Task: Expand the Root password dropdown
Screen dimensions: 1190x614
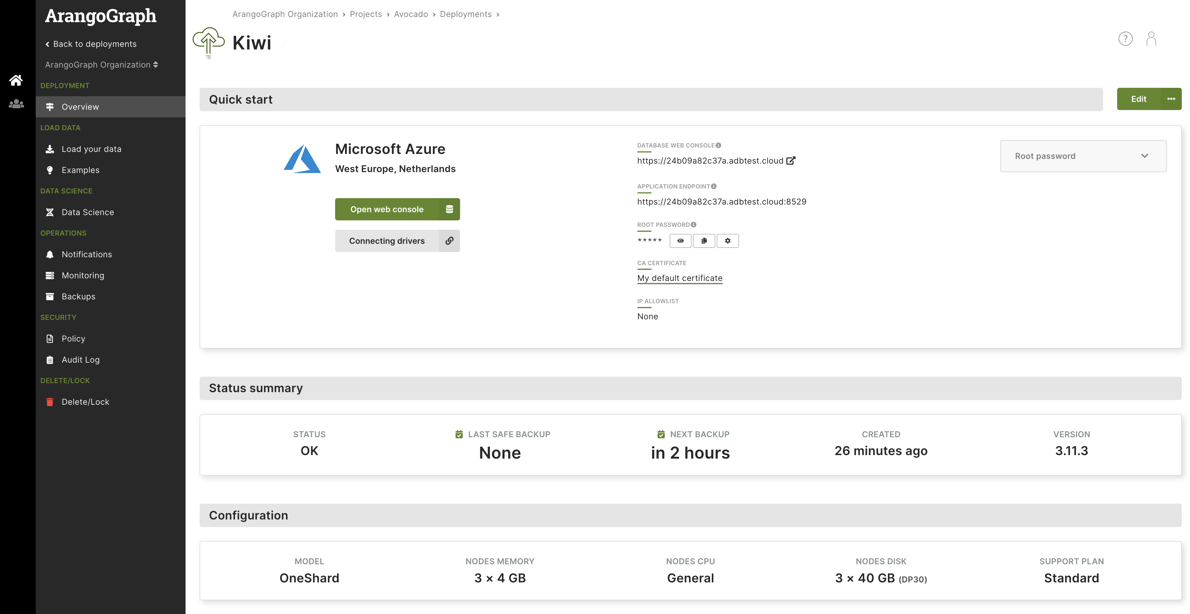Action: point(1083,156)
